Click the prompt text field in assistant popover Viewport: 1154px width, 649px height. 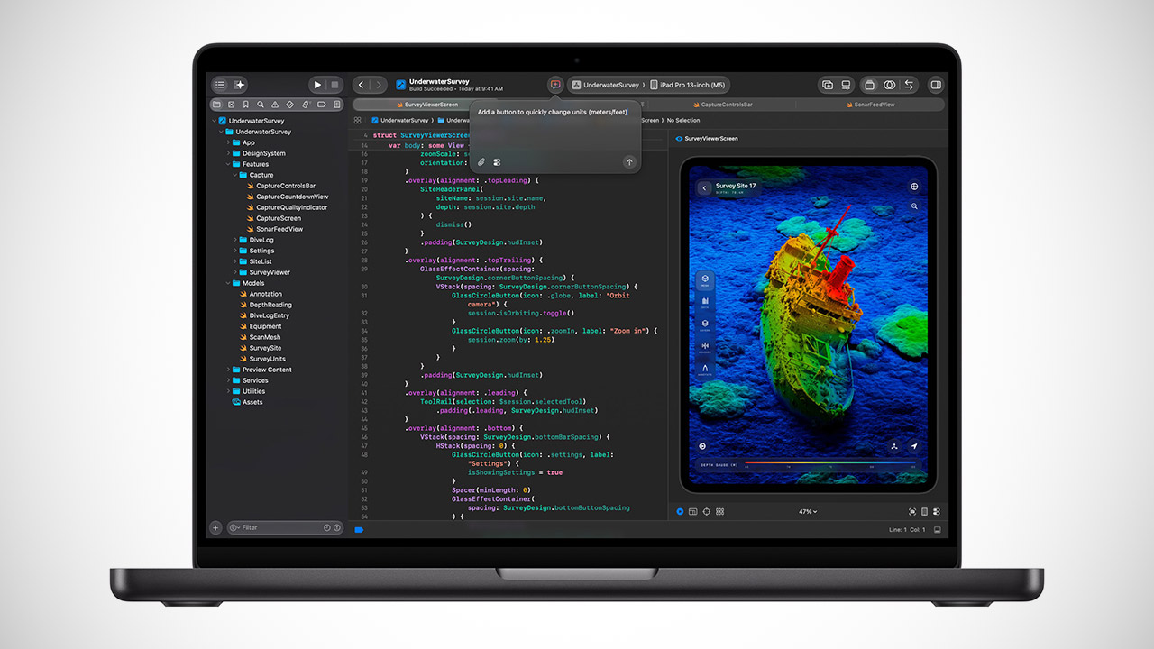555,127
